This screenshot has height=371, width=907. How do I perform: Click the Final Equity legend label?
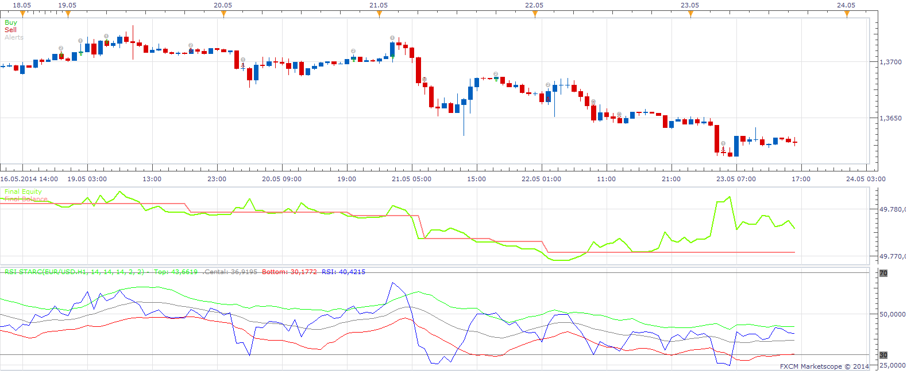[23, 192]
